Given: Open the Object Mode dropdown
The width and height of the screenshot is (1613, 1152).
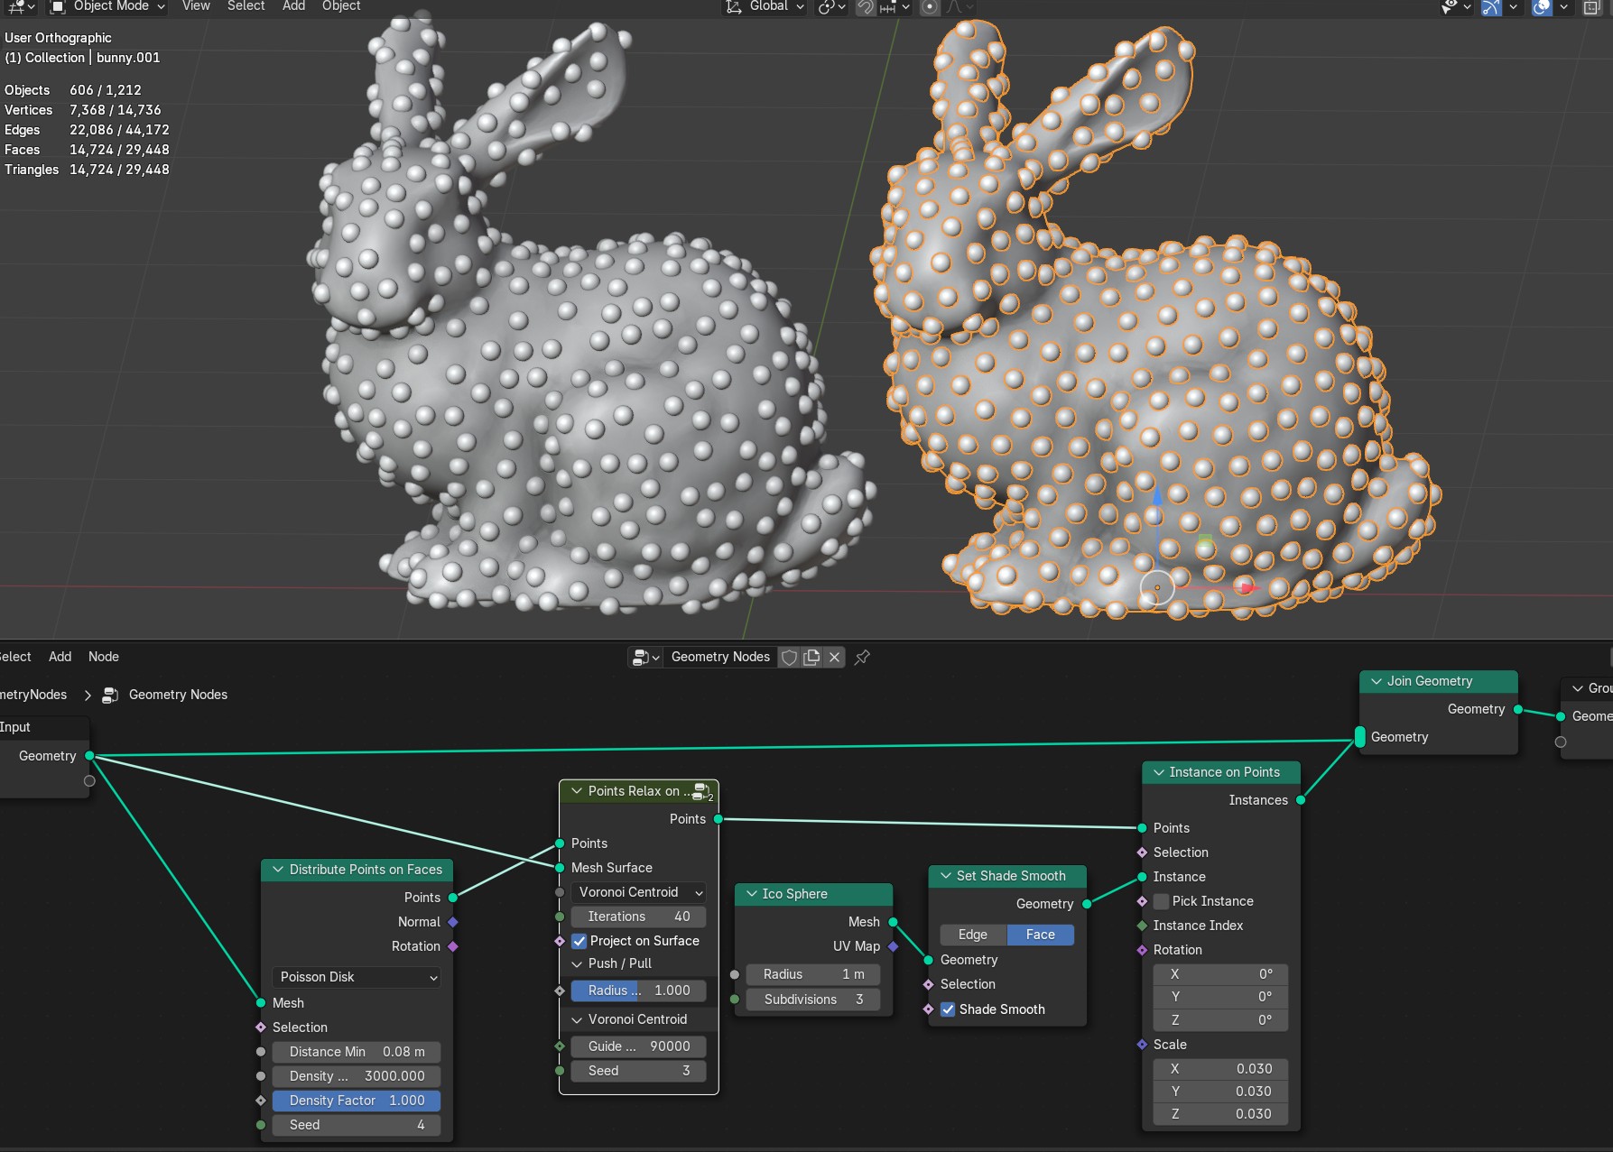Looking at the screenshot, I should 108,6.
